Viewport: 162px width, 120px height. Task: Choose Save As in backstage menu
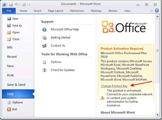15,26
